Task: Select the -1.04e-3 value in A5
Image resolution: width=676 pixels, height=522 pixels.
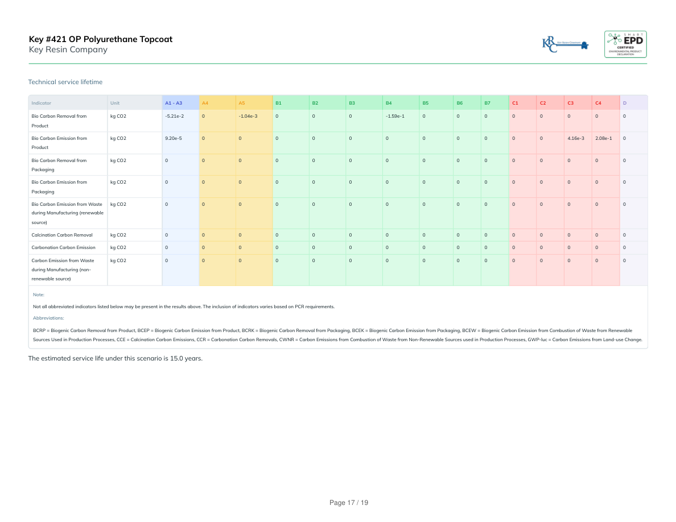Action: 248,116
